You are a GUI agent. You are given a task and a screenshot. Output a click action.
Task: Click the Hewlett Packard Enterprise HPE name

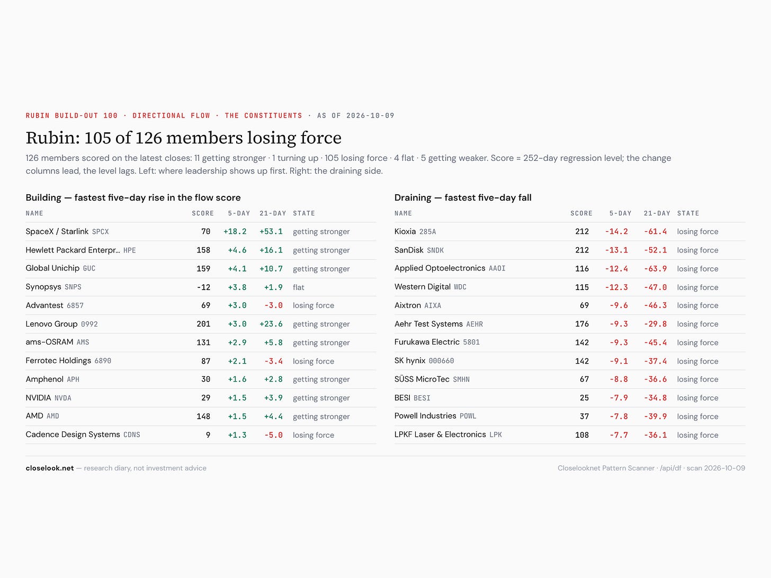[x=80, y=250]
